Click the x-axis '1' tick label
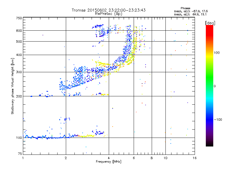The width and height of the screenshot is (229, 172). [x=23, y=158]
